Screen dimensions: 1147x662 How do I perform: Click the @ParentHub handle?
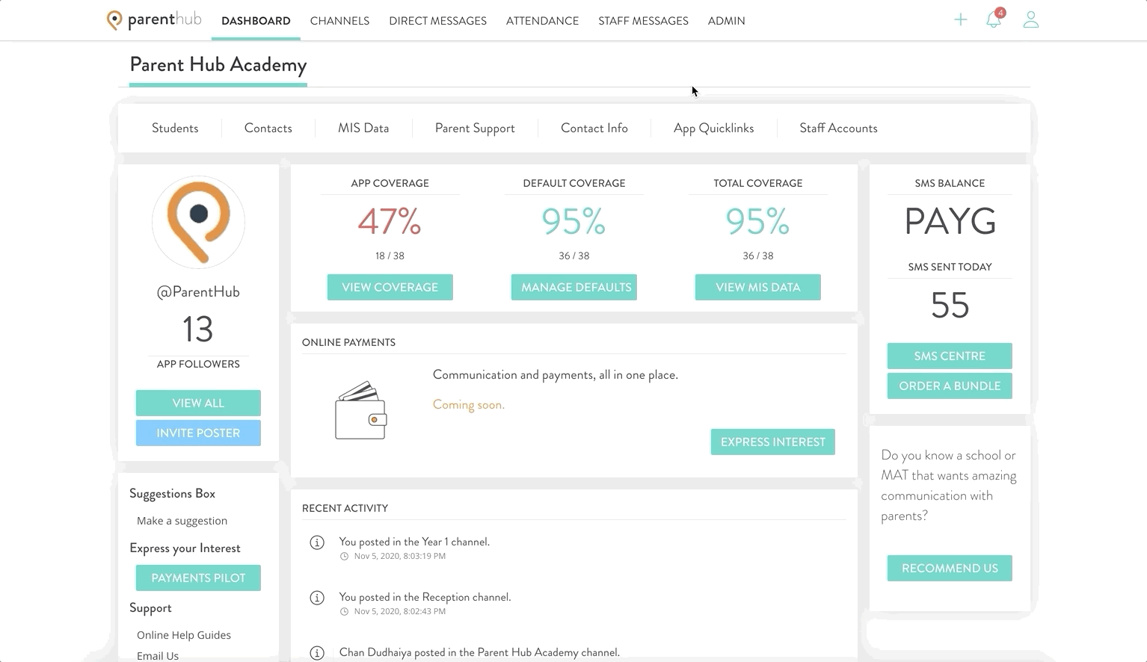[x=198, y=292]
